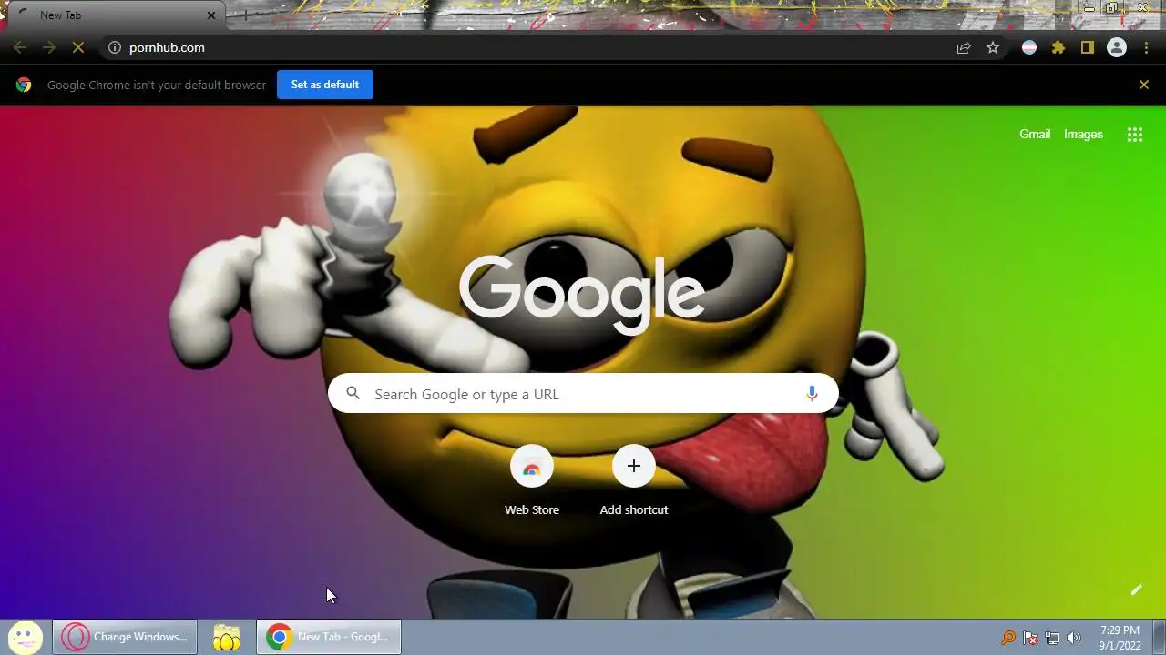The image size is (1166, 655).
Task: Open the network tray icon
Action: (1052, 638)
